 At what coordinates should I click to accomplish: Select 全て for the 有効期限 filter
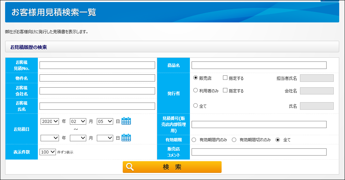(278, 140)
